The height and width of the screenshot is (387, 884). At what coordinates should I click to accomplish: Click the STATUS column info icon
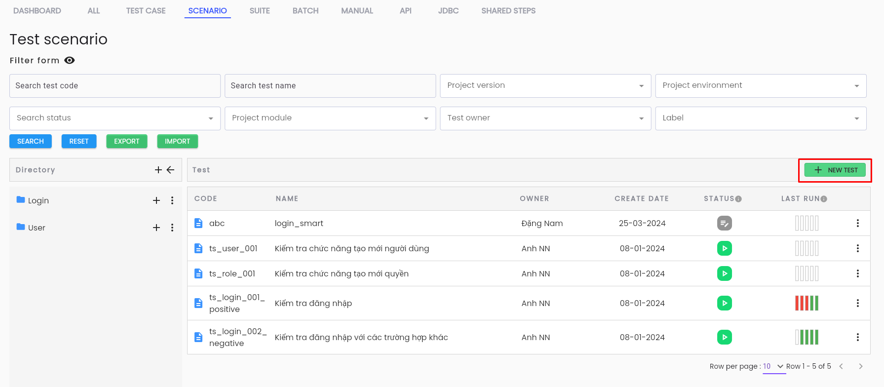click(x=738, y=199)
